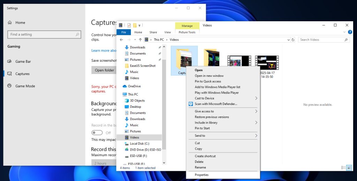Choose Rename in the context menu
The image size is (357, 181).
(223, 167)
